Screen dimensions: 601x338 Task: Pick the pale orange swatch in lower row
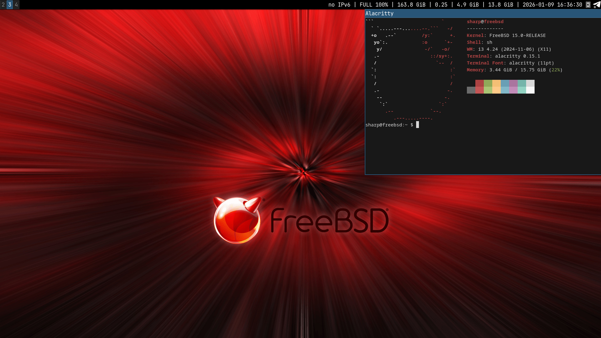(496, 90)
